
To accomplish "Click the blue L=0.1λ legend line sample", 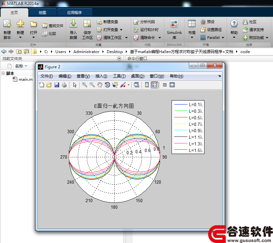I will coord(180,105).
